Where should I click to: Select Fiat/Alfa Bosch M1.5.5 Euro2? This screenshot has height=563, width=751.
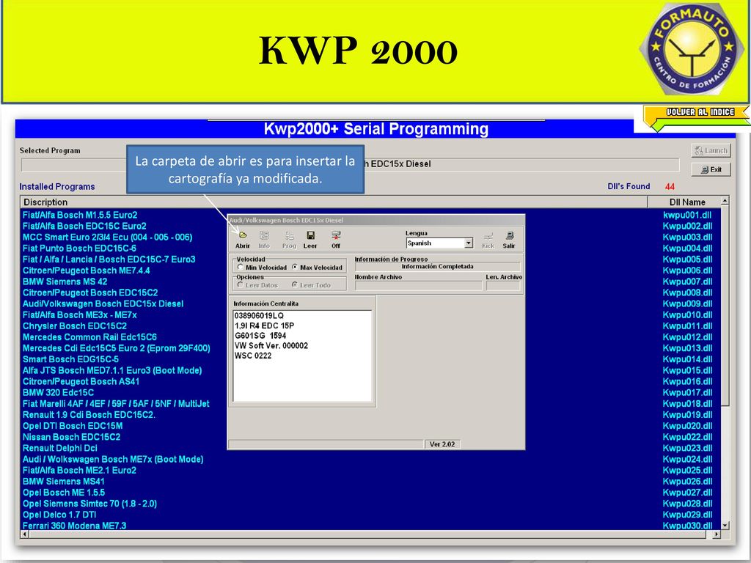pyautogui.click(x=80, y=215)
